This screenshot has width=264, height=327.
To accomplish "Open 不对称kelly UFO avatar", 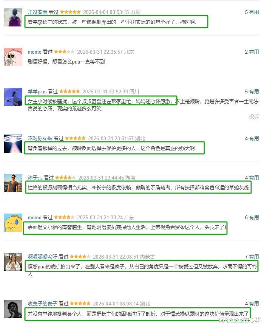I will tap(13, 144).
